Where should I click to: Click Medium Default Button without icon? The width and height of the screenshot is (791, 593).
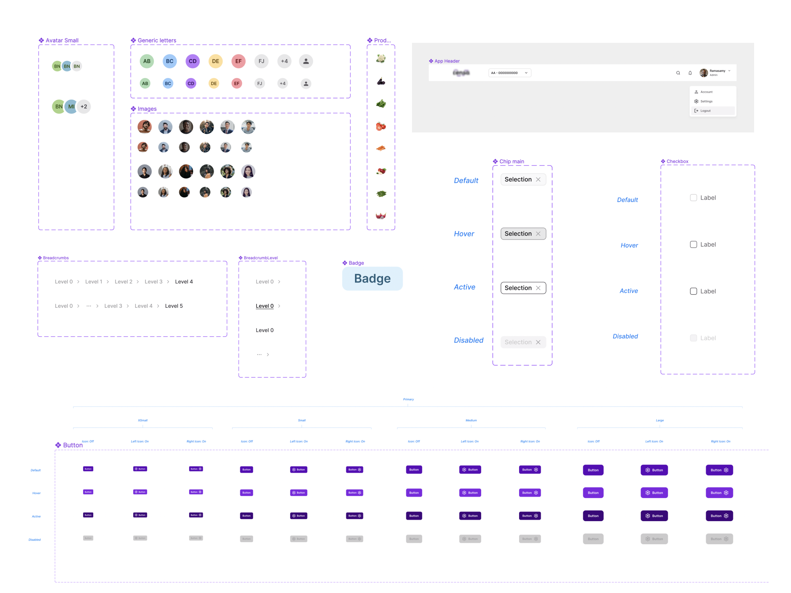pyautogui.click(x=414, y=470)
